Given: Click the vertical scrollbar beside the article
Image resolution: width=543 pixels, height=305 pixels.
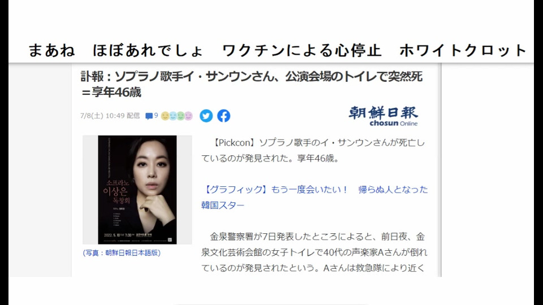Looking at the screenshot, I should pos(439,170).
